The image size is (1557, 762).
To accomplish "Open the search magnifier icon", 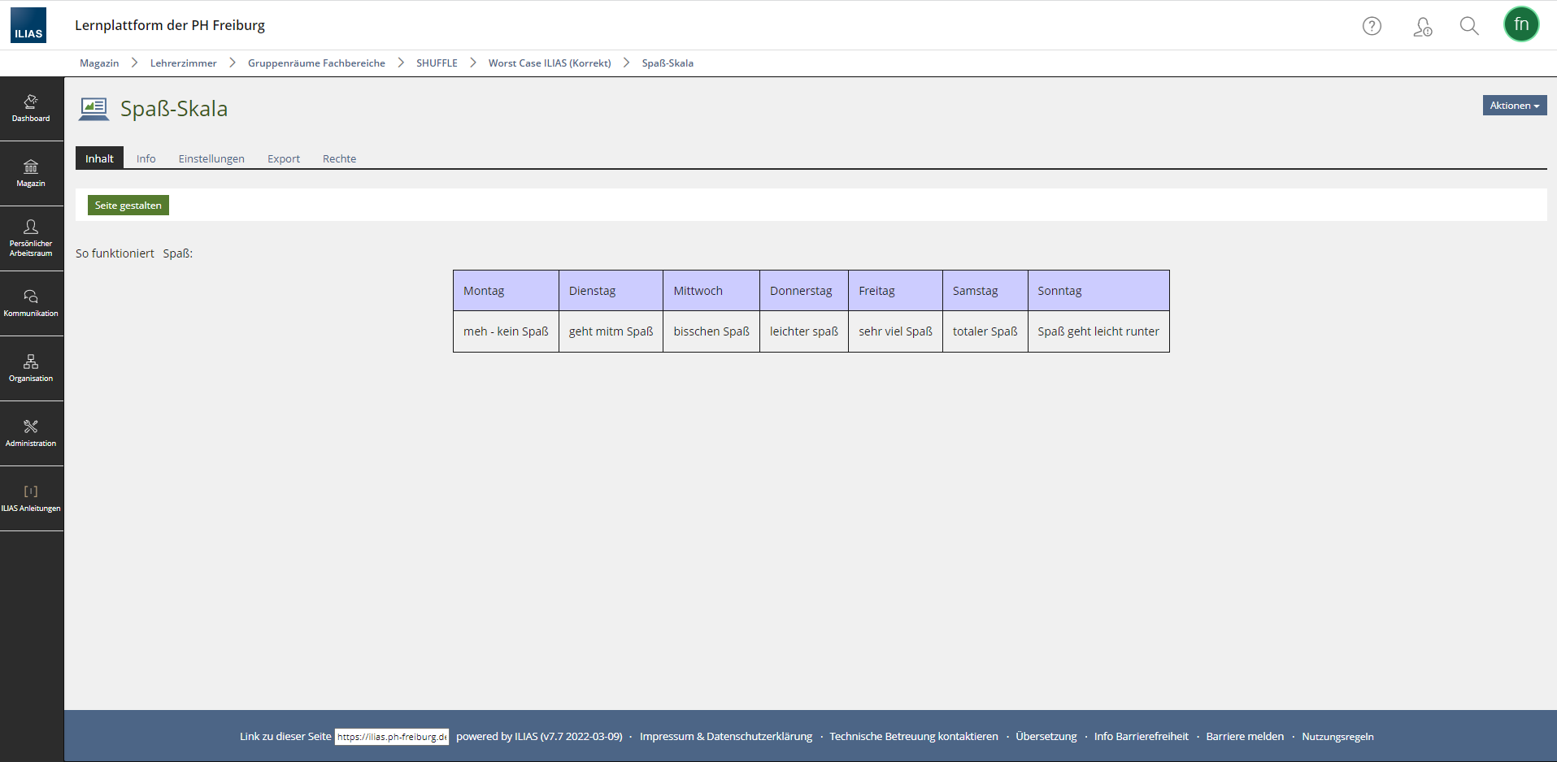I will tap(1468, 26).
